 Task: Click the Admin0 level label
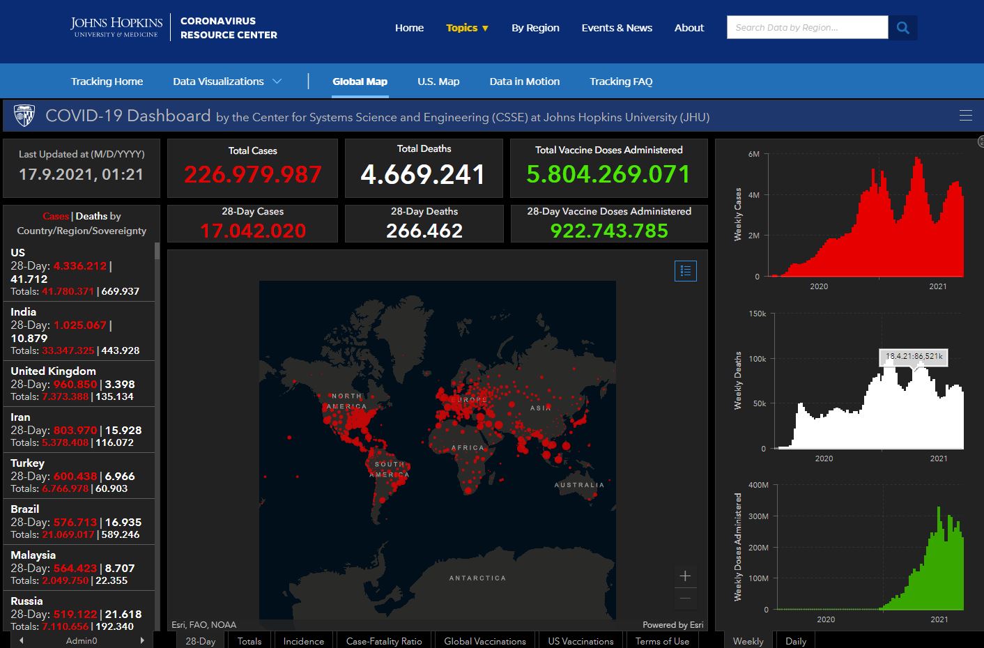82,640
